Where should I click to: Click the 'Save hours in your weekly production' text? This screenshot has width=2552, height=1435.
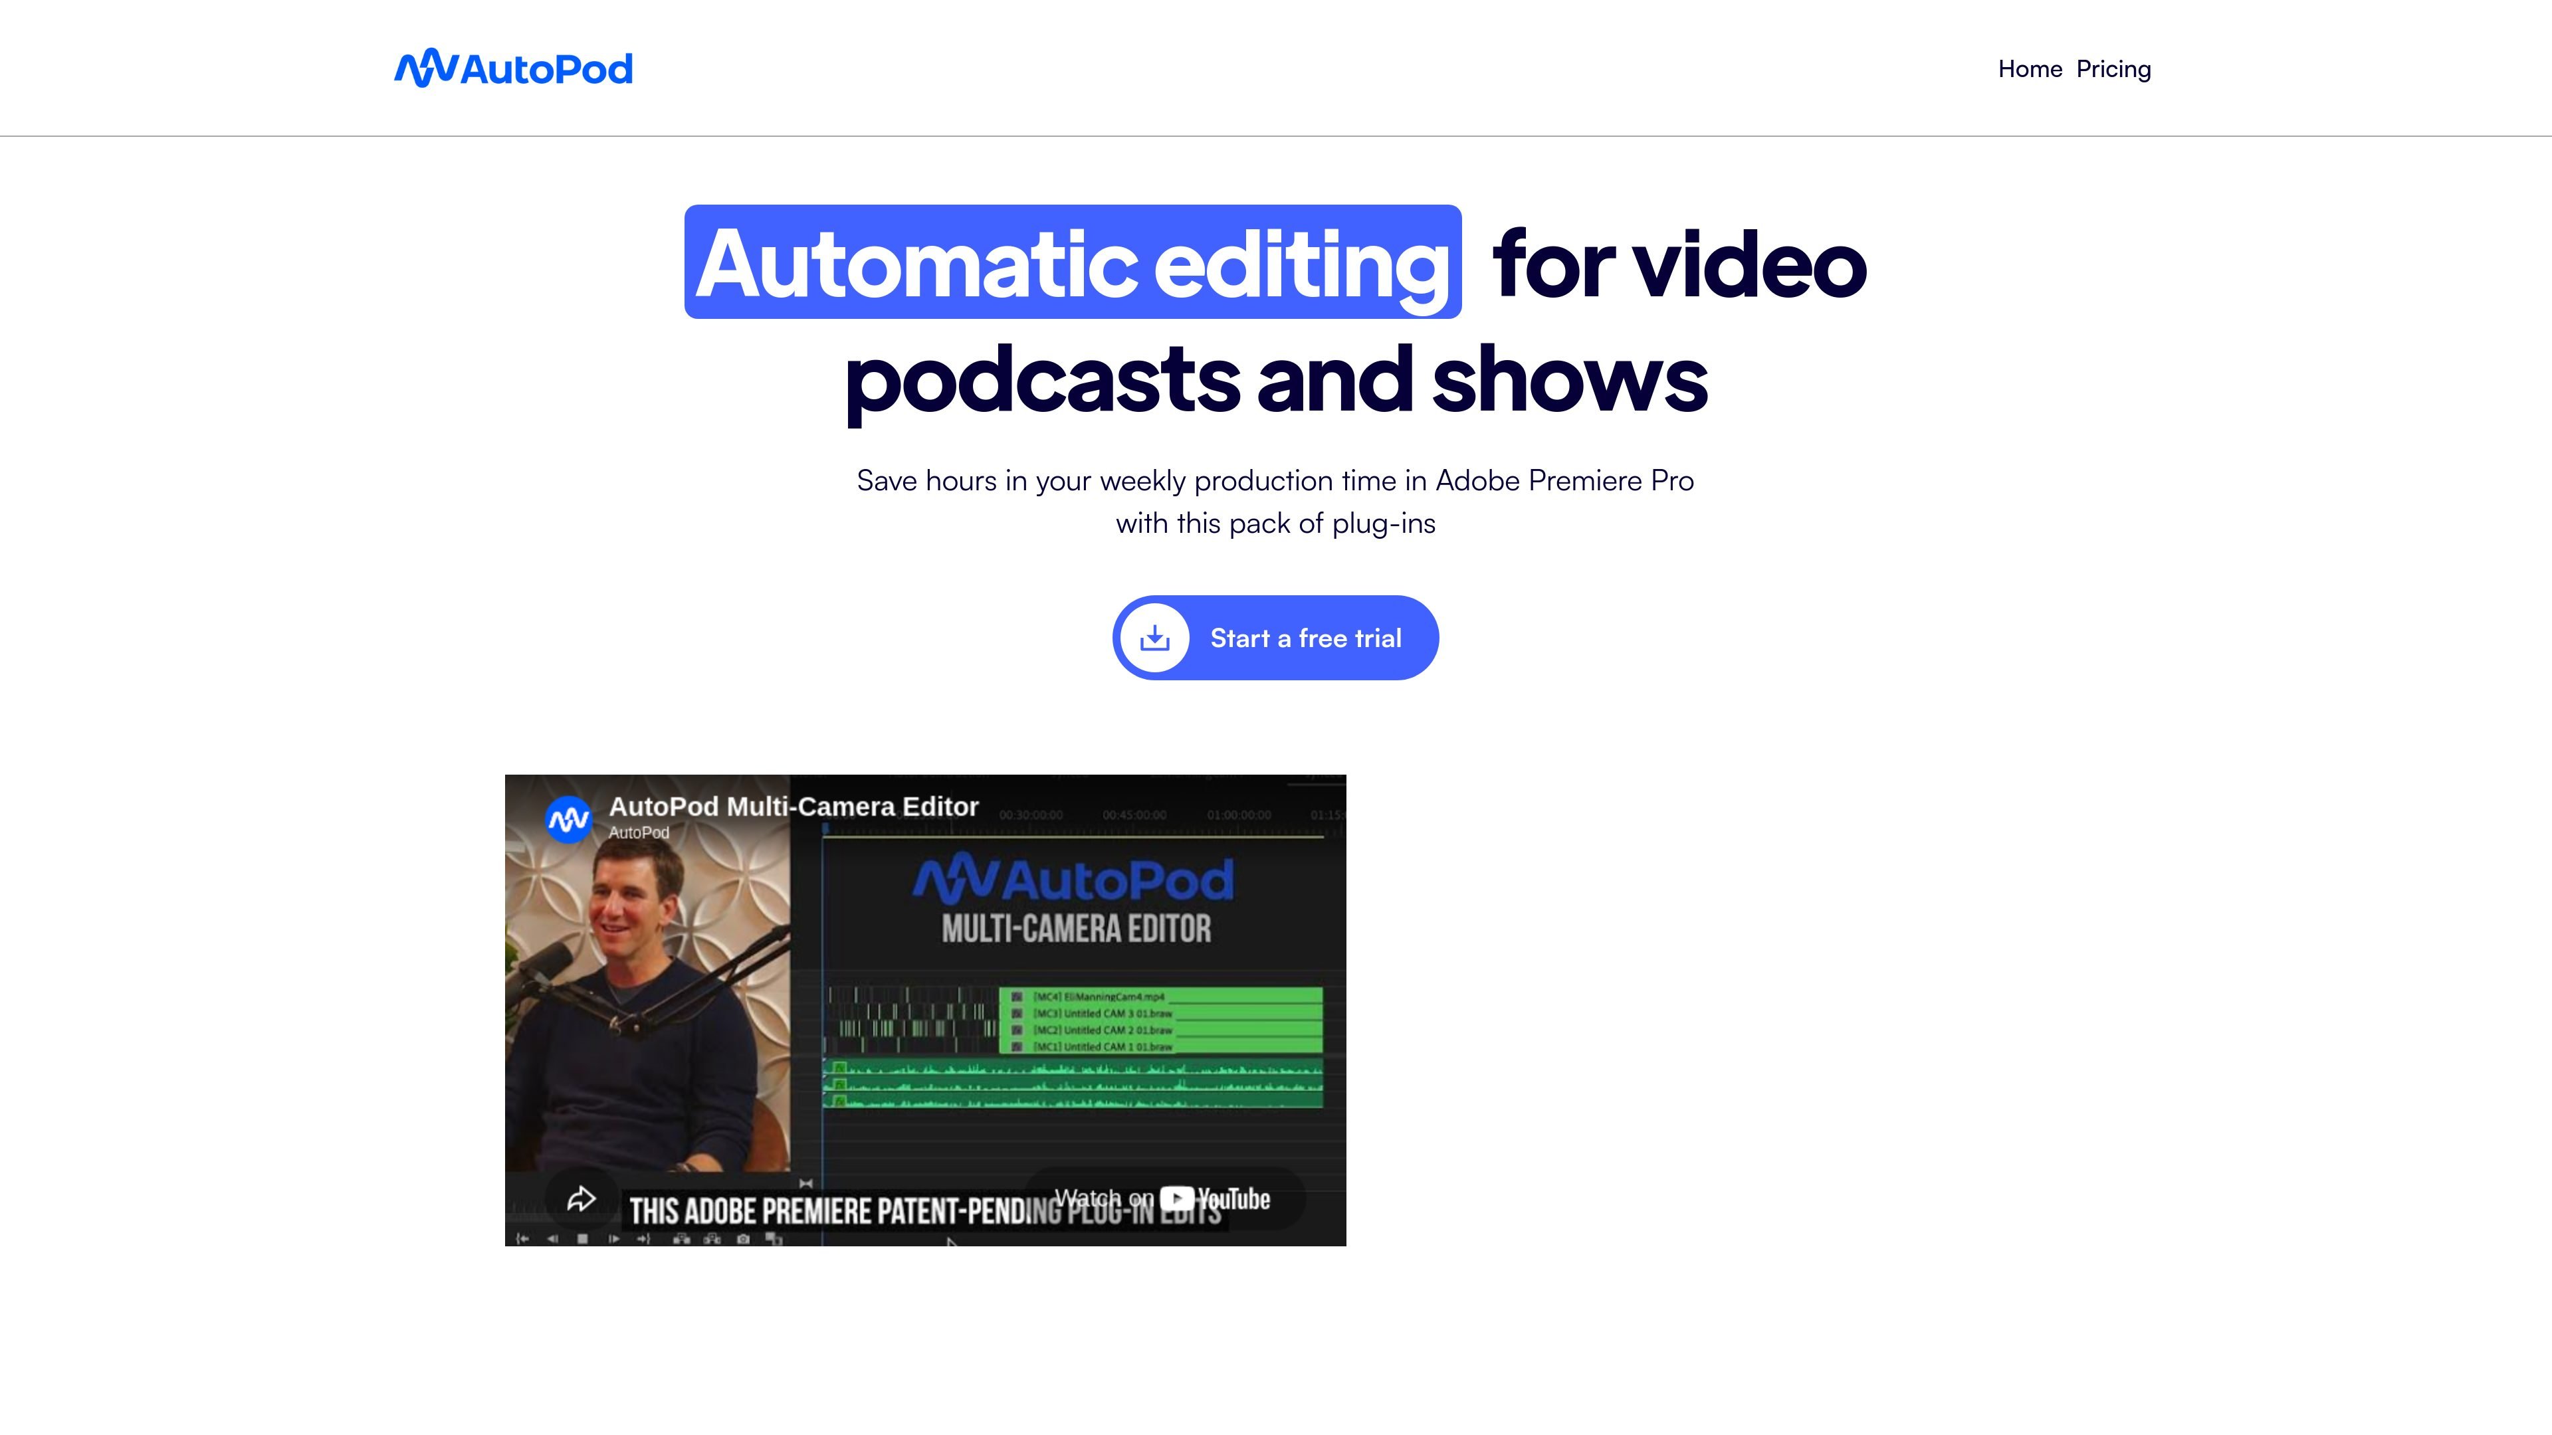coord(1275,502)
